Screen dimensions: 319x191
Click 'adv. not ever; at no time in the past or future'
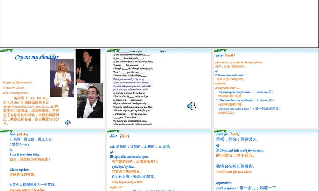238,62
